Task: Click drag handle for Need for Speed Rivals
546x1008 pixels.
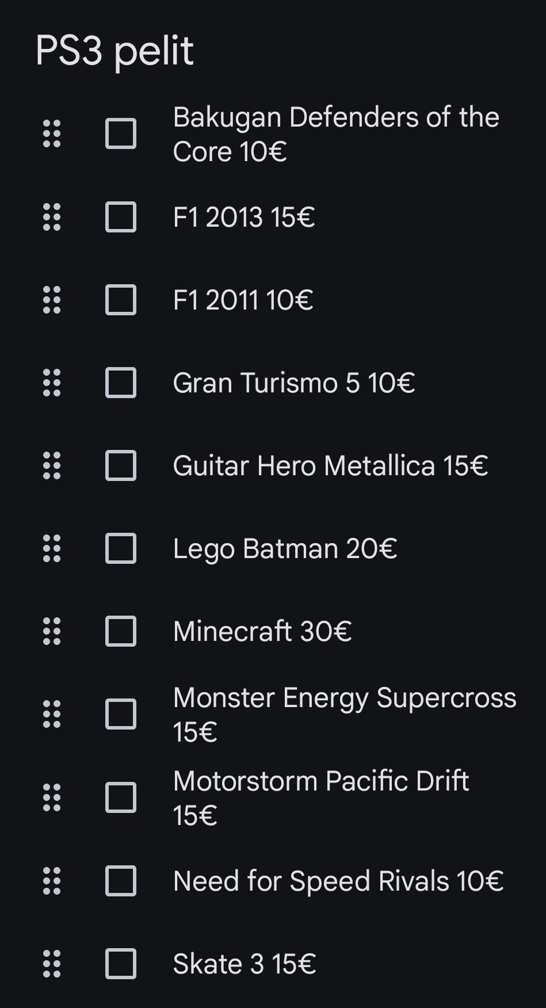Action: (52, 881)
